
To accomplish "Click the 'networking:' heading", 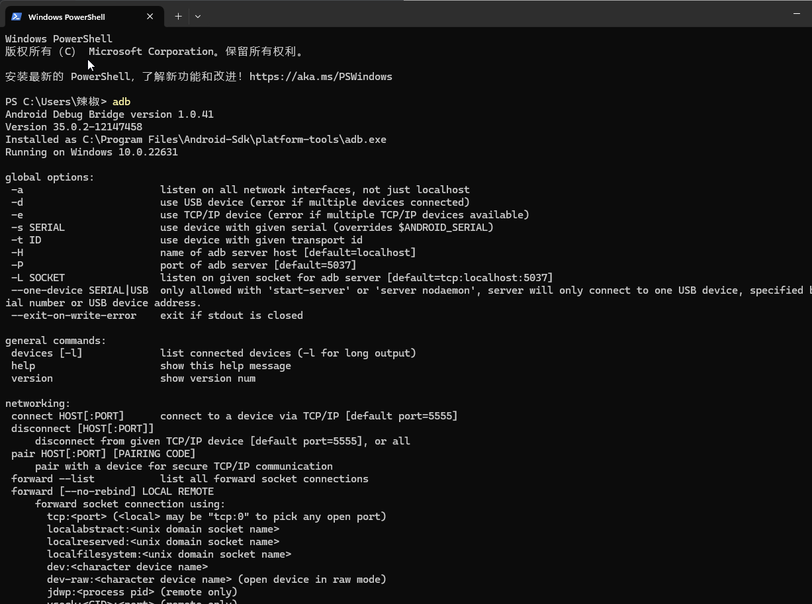I will 38,404.
